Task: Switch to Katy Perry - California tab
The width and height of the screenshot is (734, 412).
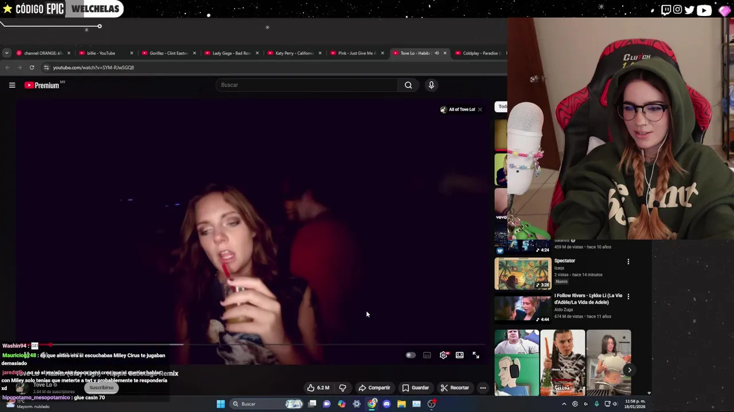Action: tap(294, 53)
